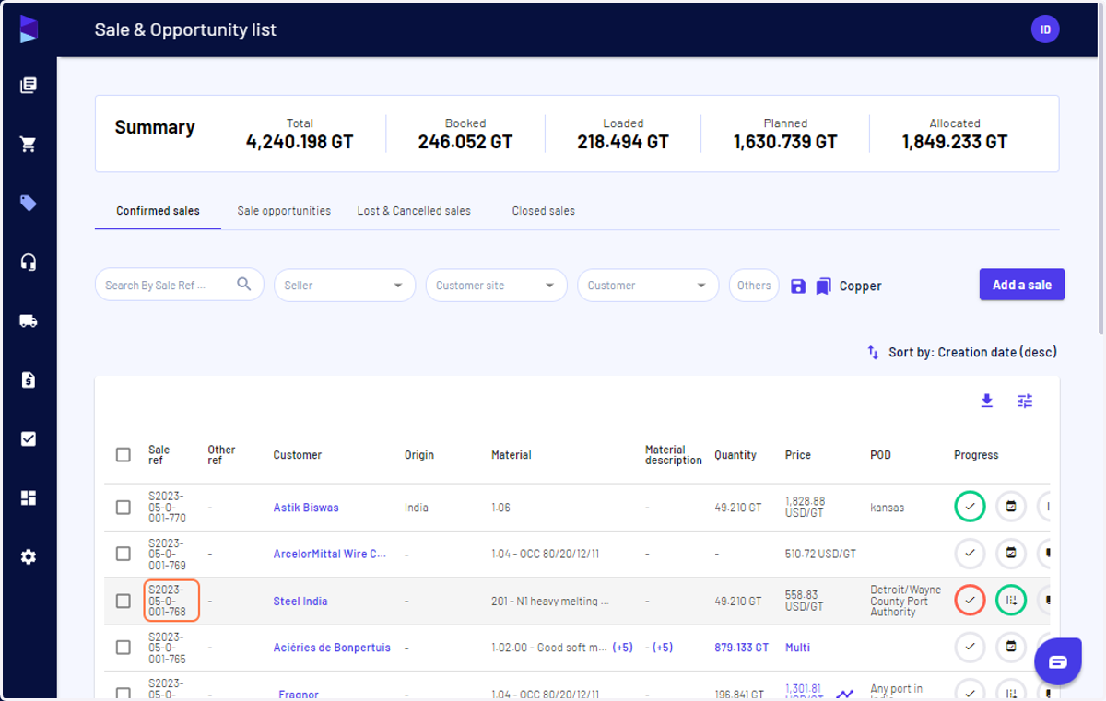This screenshot has width=1106, height=701.
Task: Open customer Astik Biswas link
Action: [x=306, y=508]
